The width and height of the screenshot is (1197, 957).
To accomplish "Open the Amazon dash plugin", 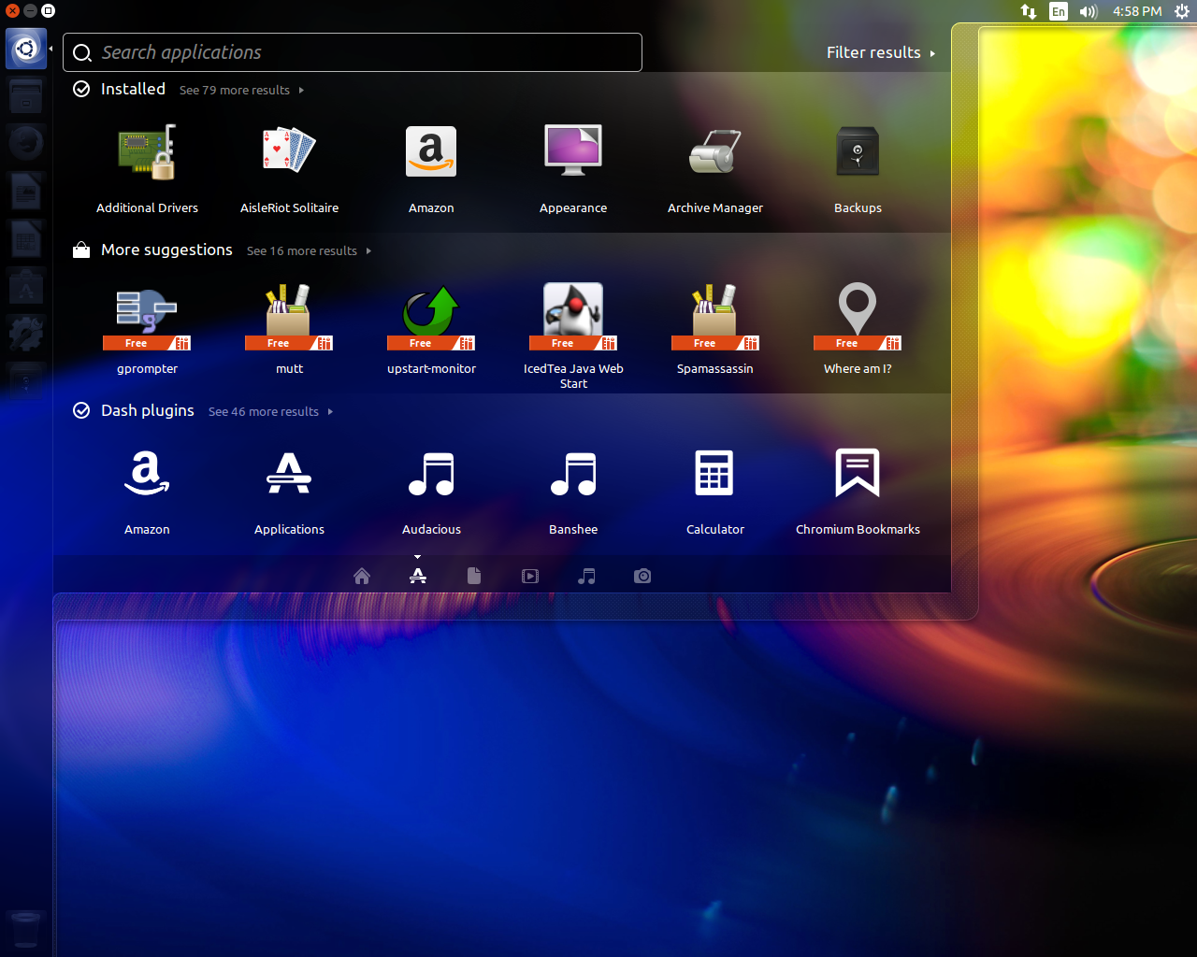I will pos(147,490).
